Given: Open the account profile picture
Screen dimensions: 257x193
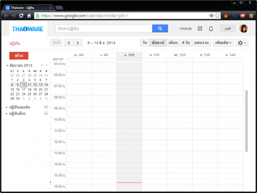Looking at the screenshot, I should coord(244,28).
